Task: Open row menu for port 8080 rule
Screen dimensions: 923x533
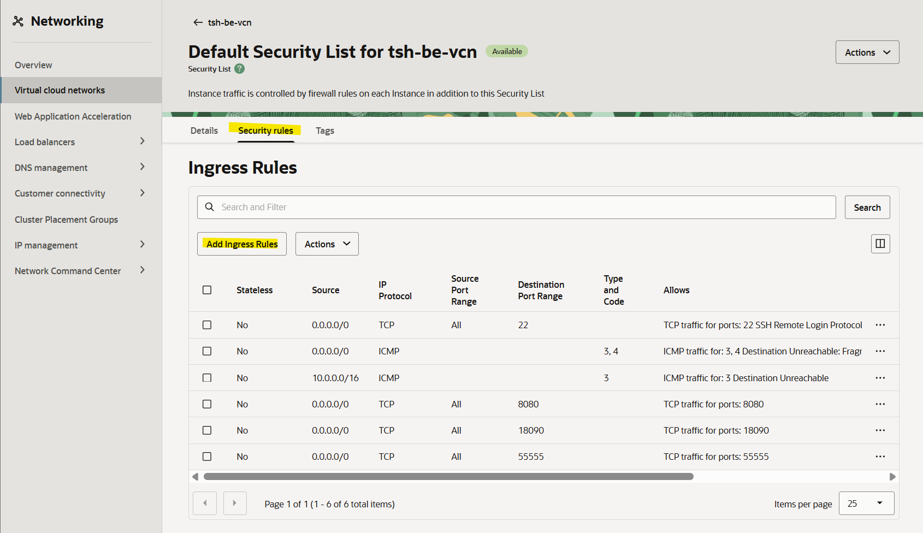Action: point(880,404)
